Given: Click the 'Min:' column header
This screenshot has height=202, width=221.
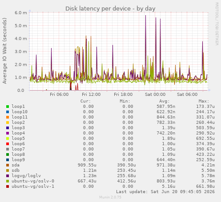Looking at the screenshot, I should click(x=125, y=101).
